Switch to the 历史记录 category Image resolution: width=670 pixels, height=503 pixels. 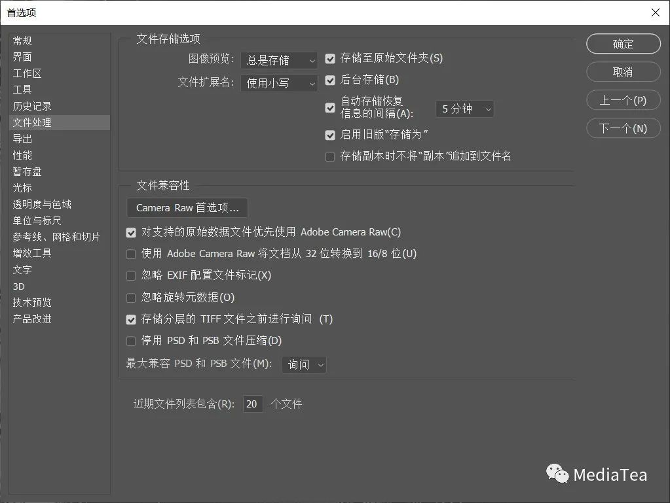pos(60,106)
